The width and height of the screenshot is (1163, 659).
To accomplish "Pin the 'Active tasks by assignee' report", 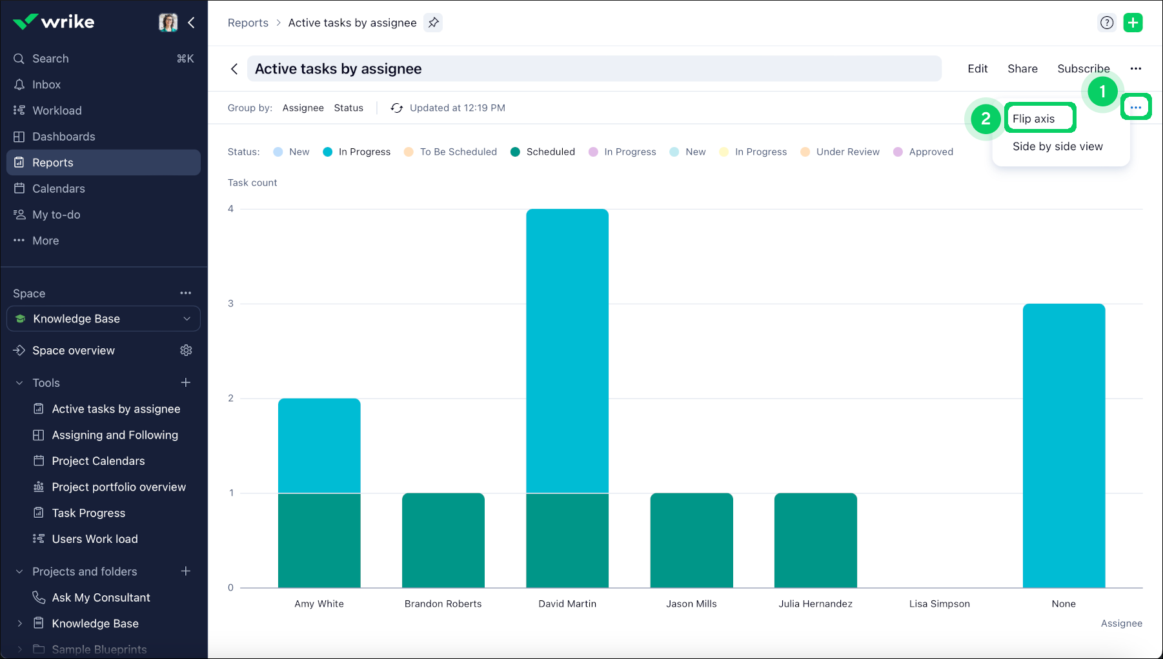I will [433, 23].
